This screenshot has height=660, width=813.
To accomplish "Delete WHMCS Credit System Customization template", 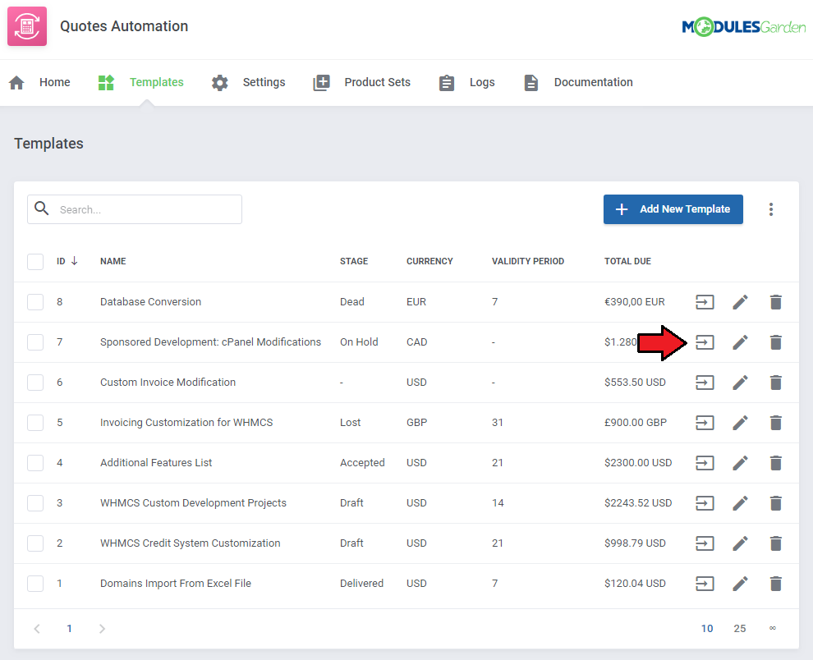I will point(776,543).
